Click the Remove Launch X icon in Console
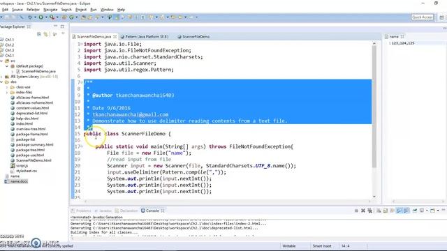This screenshot has width=447, height=251. [363, 211]
